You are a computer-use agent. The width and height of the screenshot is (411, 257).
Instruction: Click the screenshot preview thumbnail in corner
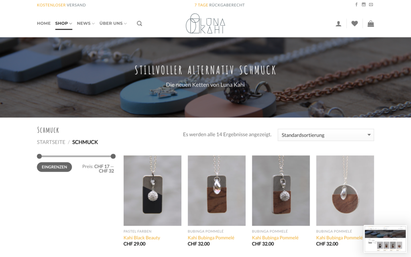tap(385, 239)
